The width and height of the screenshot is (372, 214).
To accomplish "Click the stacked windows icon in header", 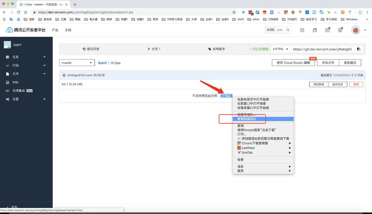I will (315, 30).
